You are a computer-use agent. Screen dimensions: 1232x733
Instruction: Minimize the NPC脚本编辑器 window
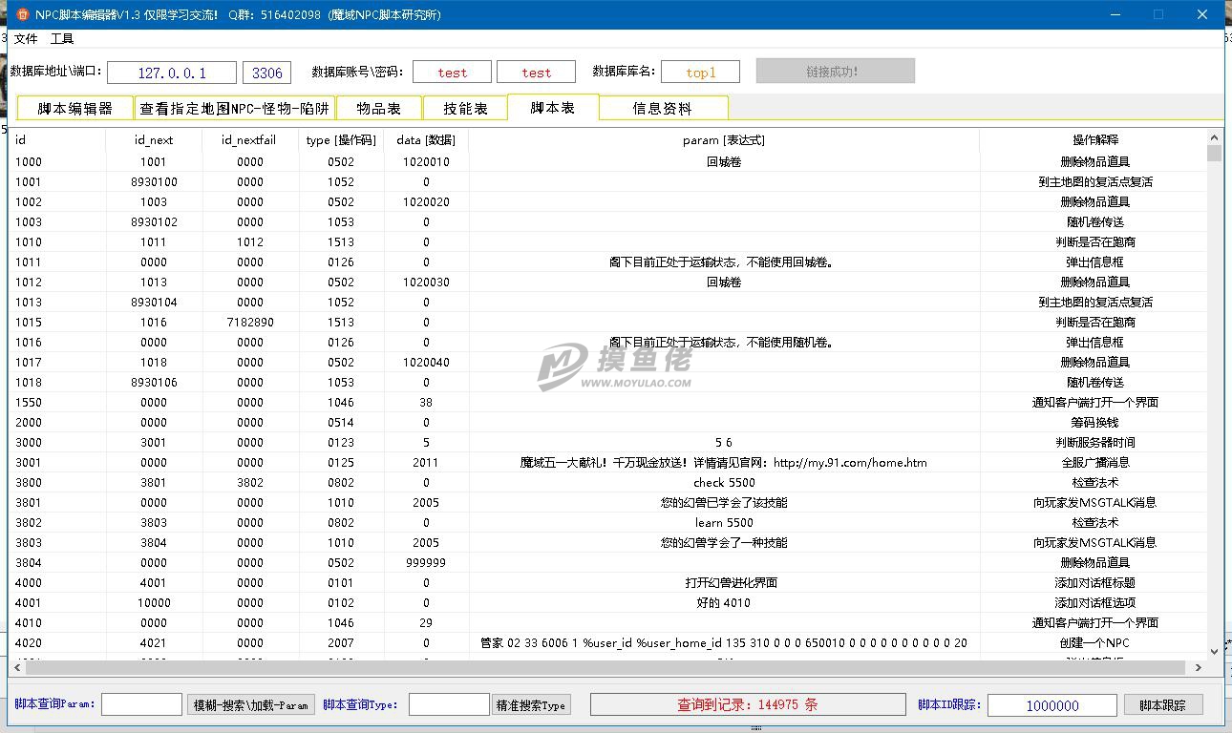[x=1115, y=14]
